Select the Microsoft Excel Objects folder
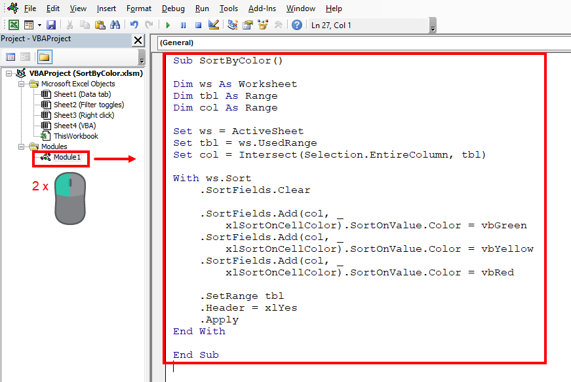Image resolution: width=571 pixels, height=382 pixels. pyautogui.click(x=78, y=84)
